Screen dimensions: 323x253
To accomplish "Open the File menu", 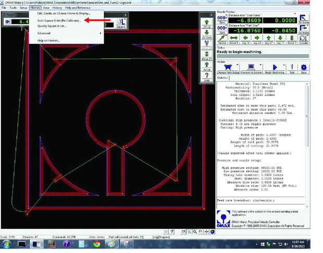I will (4, 9).
